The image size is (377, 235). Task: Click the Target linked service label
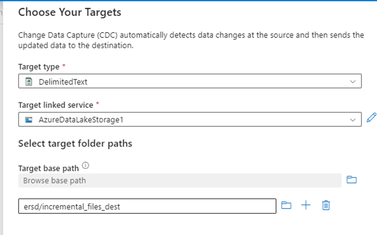tap(56, 105)
